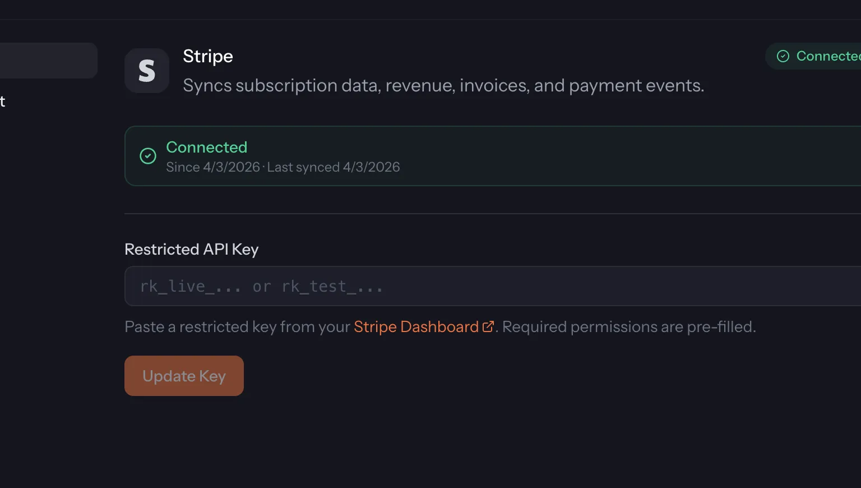
Task: Click the external link icon after Stripe Dashboard
Action: 488,326
